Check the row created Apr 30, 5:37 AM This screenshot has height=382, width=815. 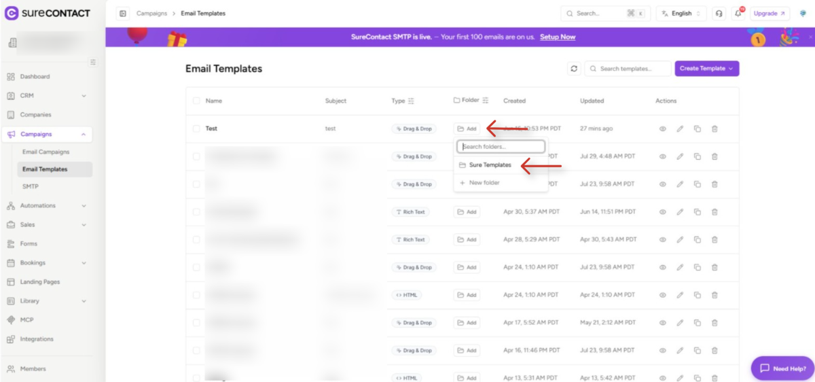[196, 212]
